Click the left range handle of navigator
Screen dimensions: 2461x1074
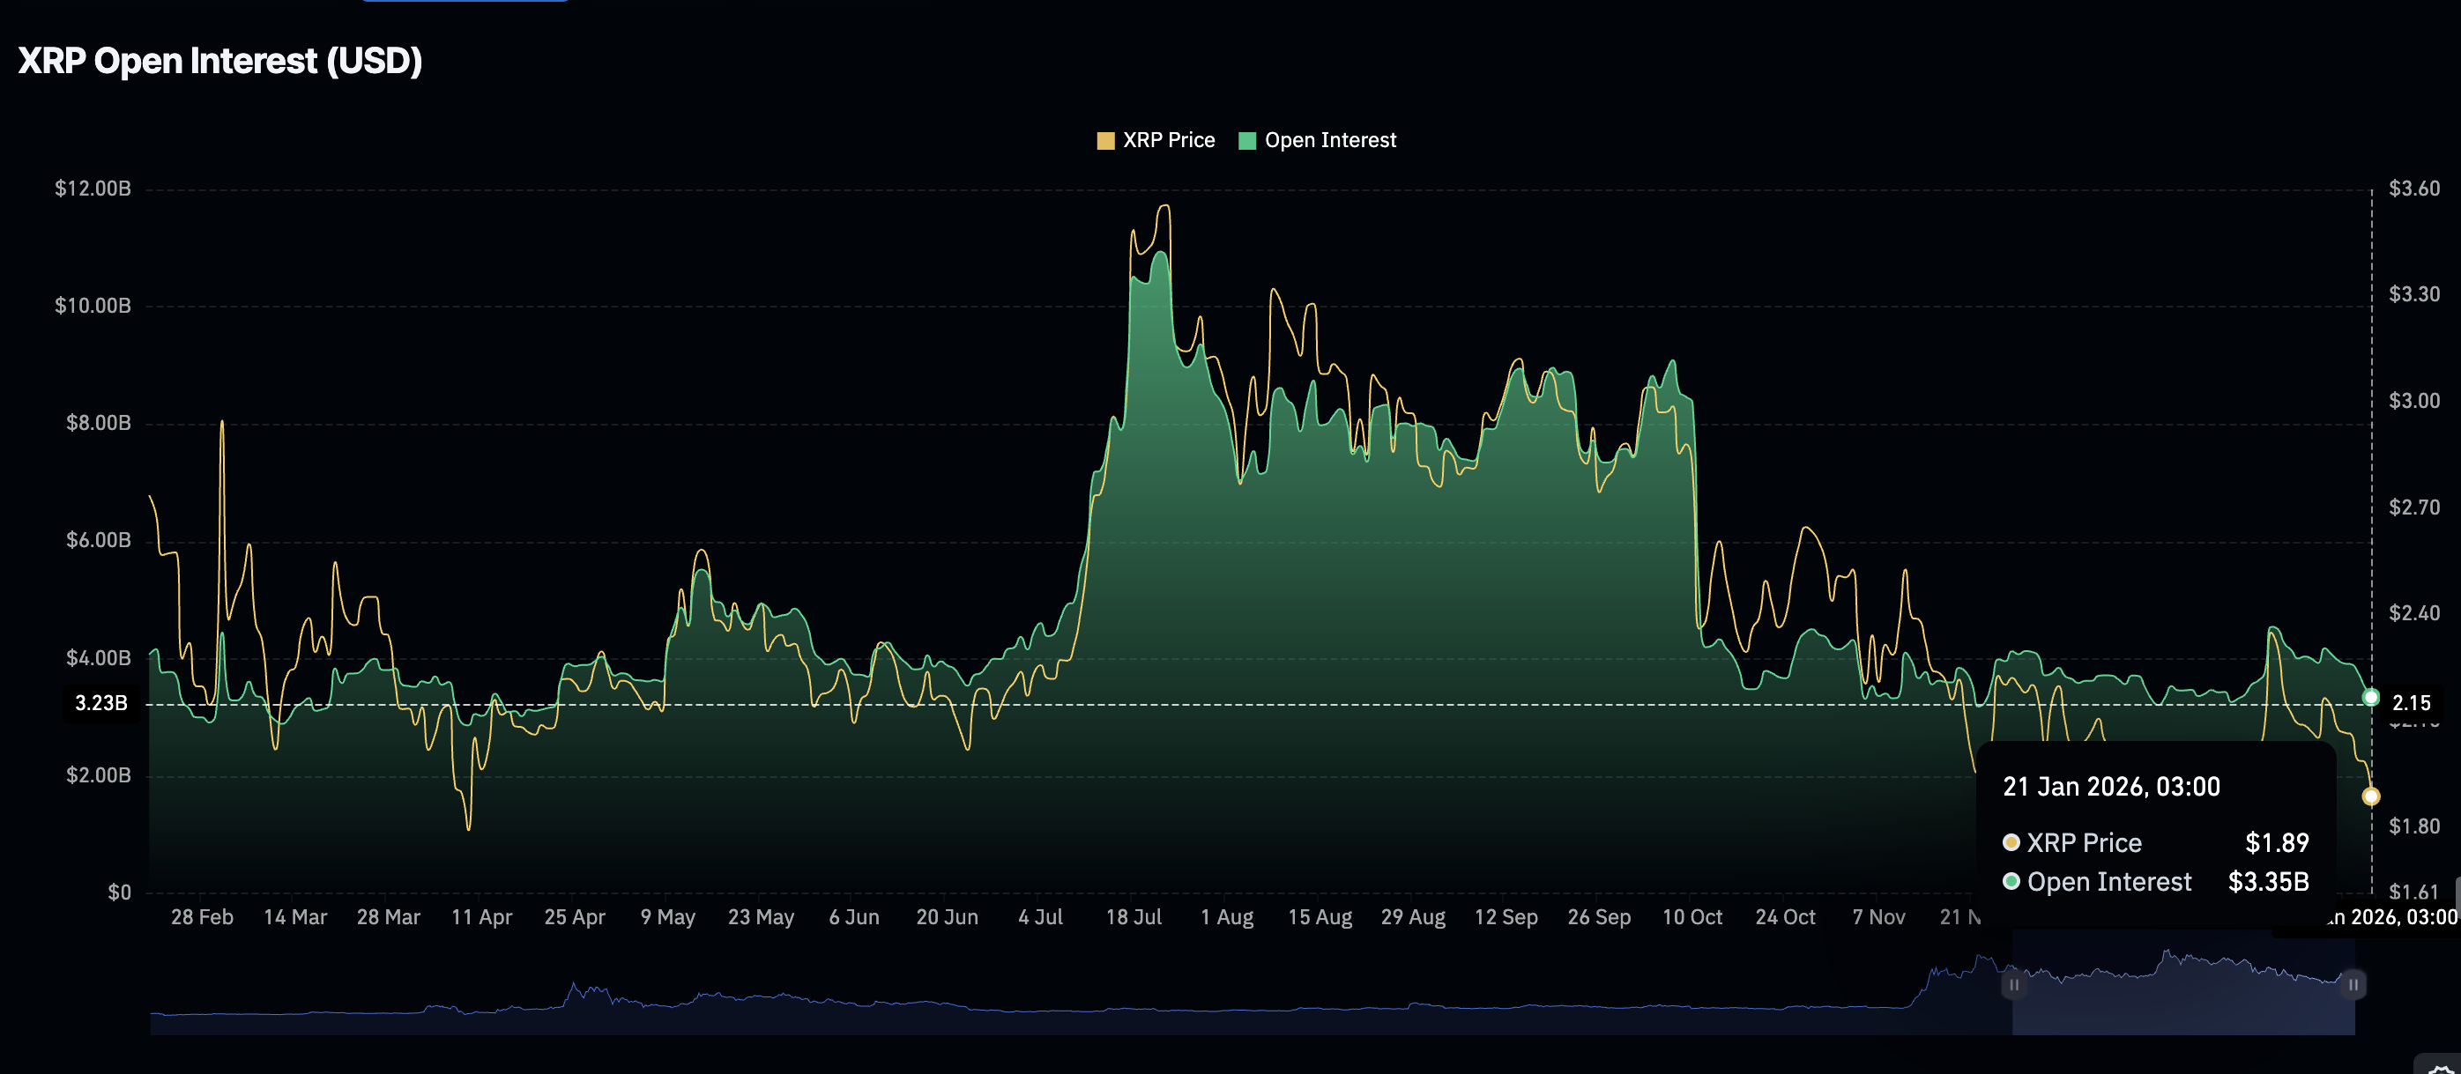point(2013,984)
